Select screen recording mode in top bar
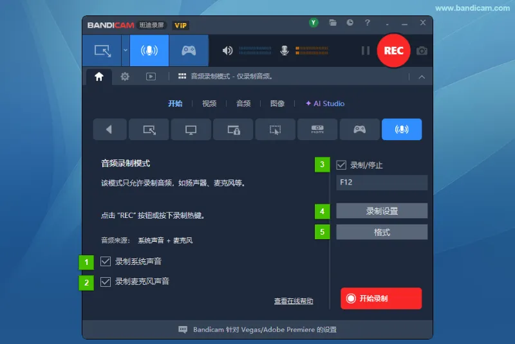Screen dimensions: 515x344 [102, 51]
